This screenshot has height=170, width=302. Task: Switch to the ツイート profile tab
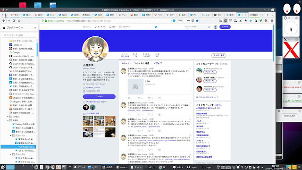pyautogui.click(x=125, y=63)
